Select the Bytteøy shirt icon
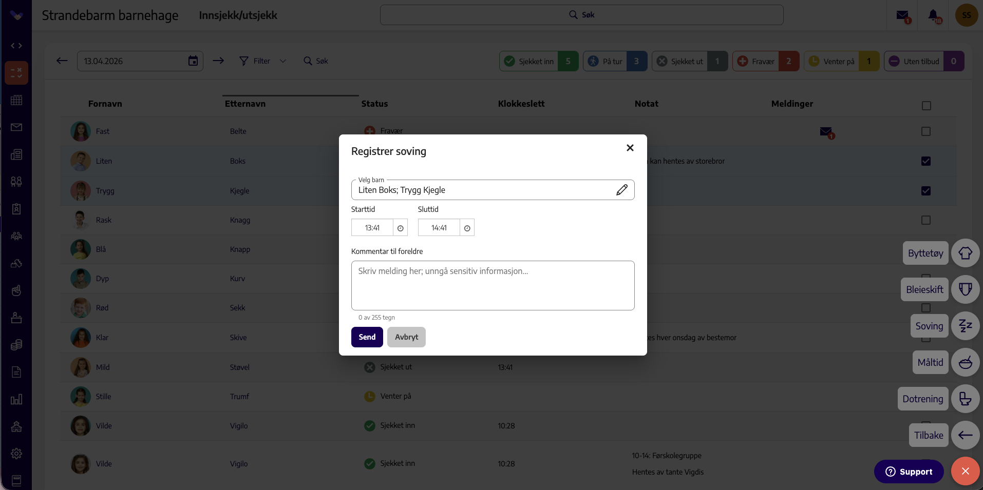Viewport: 983px width, 490px height. (966, 253)
